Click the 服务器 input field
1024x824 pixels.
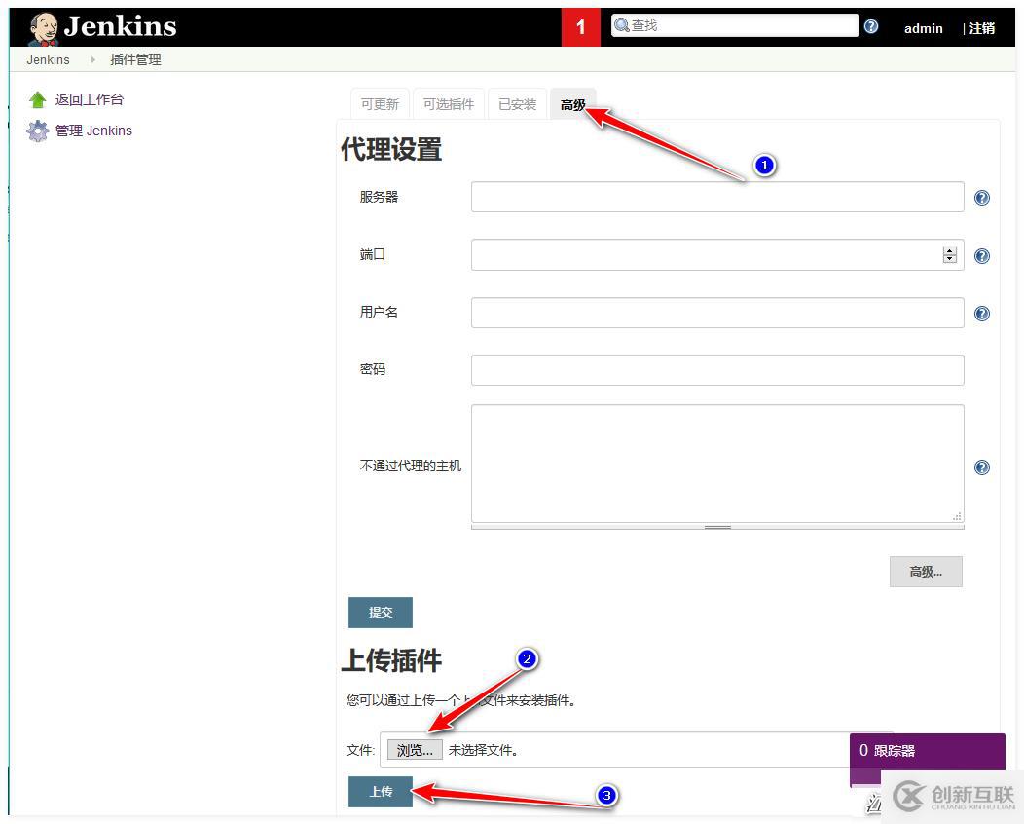click(717, 197)
